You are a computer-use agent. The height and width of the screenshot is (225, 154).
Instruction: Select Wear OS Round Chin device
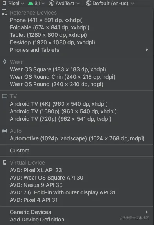coord(63,77)
